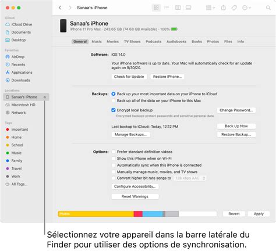Switch to column view
Image resolution: width=276 pixels, height=251 pixels.
(178, 8)
